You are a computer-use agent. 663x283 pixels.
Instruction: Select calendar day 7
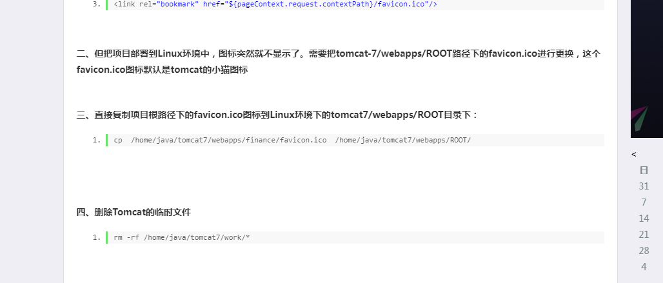(644, 202)
